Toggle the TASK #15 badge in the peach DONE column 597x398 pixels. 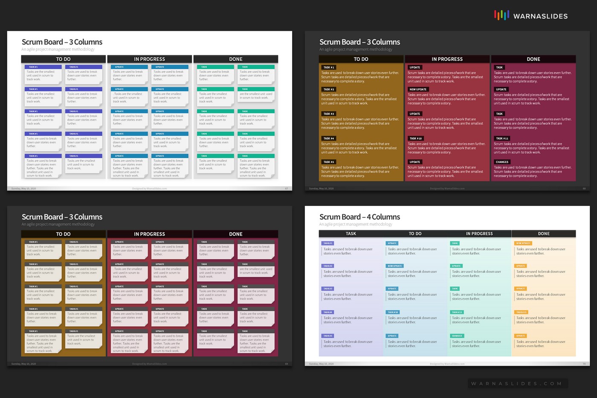coord(521,312)
